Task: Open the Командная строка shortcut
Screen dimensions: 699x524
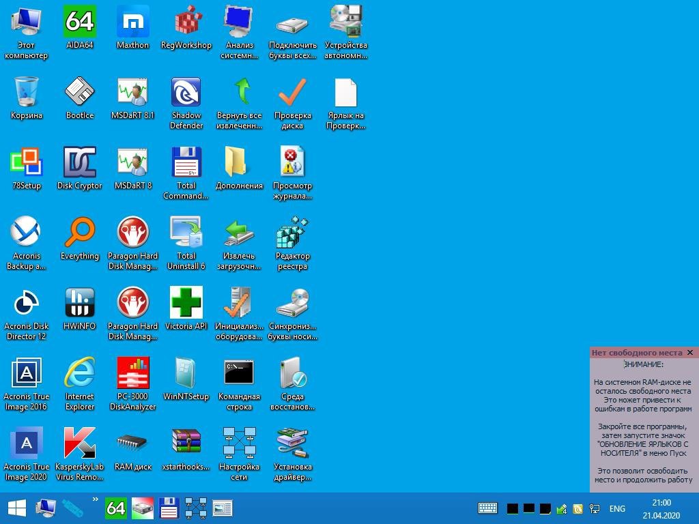Action: click(239, 384)
